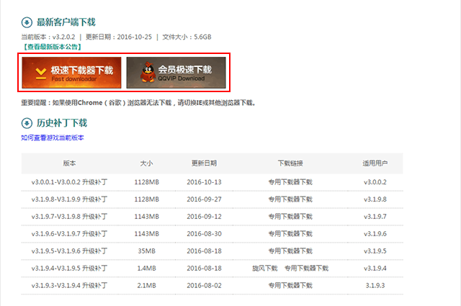Image resolution: width=461 pixels, height=306 pixels.
Task: Click the Chrome browser reminder notice
Action: tap(138, 103)
